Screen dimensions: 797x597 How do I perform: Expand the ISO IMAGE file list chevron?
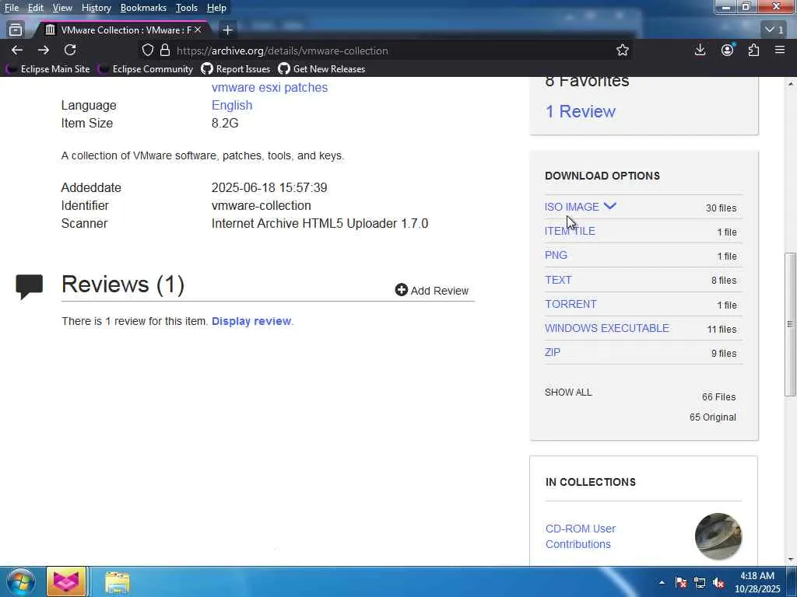[x=610, y=206]
